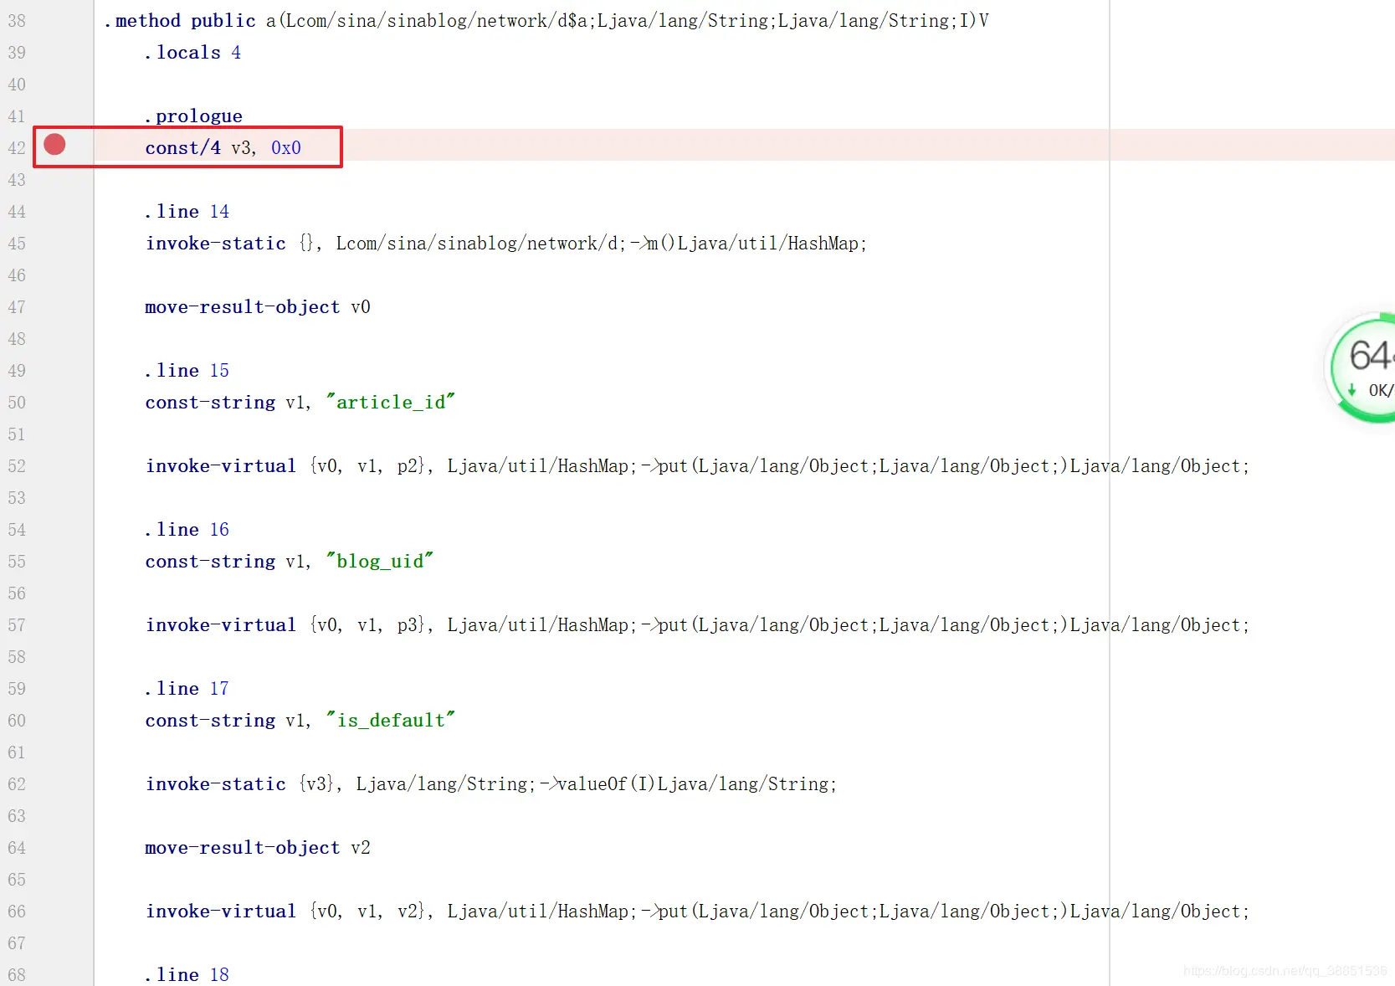Place cursor on ".locals 4" directive

(x=193, y=53)
